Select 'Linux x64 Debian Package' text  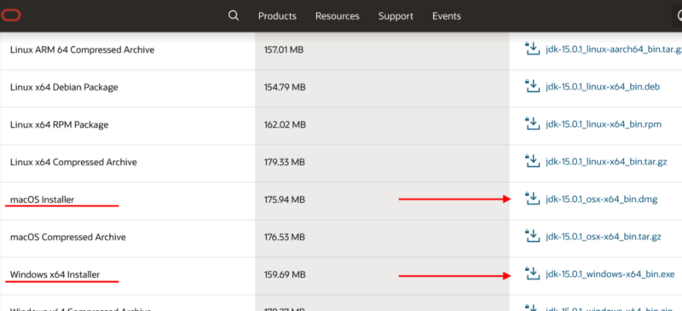64,87
